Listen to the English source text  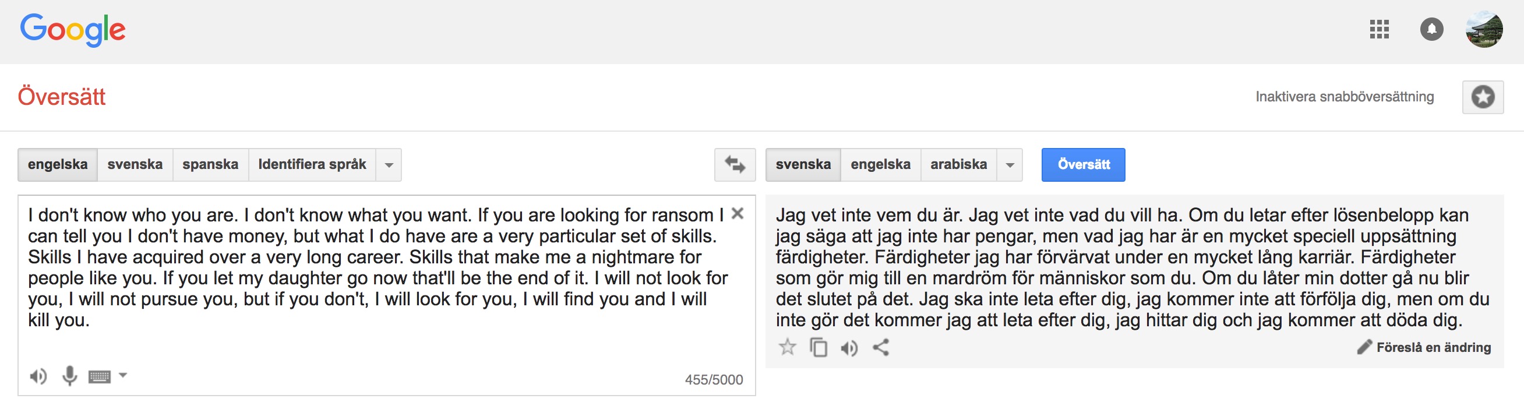[x=38, y=376]
